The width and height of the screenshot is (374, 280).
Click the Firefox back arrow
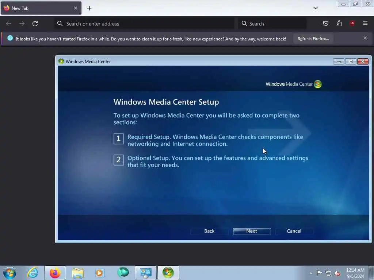(9, 24)
